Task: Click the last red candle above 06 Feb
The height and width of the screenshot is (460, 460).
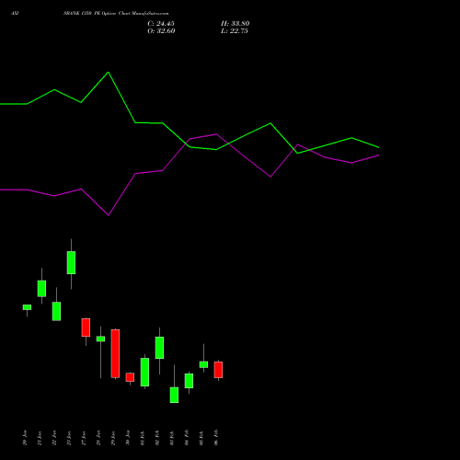Action: click(x=218, y=370)
